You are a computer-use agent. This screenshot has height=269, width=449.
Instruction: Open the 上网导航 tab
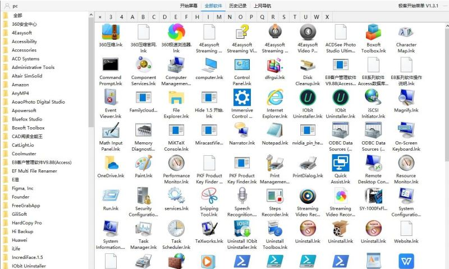tap(262, 6)
